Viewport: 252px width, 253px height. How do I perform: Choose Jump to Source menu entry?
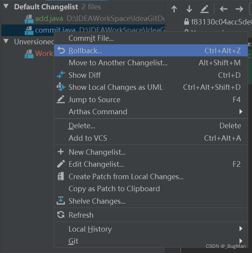coord(151,99)
